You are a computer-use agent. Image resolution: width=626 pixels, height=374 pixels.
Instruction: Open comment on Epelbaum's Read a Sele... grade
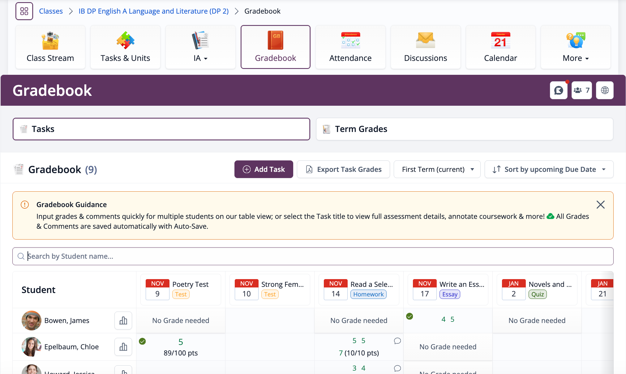397,341
